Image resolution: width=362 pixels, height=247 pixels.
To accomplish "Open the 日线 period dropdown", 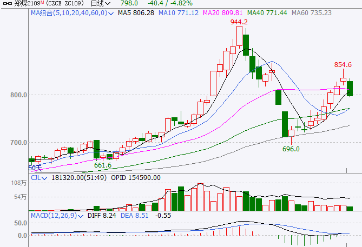I will (101, 3).
